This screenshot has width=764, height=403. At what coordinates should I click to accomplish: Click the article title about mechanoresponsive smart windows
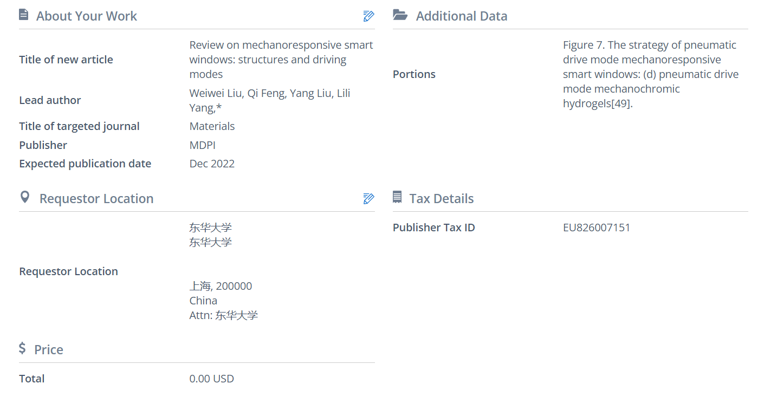pyautogui.click(x=281, y=60)
